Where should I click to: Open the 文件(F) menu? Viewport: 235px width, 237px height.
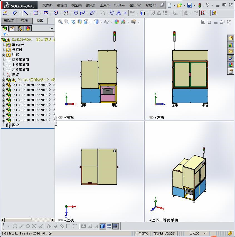click(x=48, y=5)
